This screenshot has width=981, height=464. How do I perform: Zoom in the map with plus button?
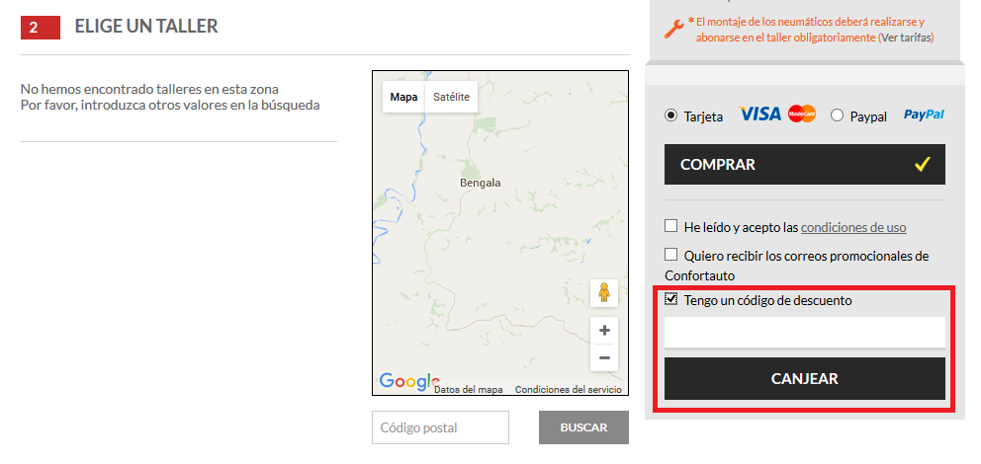tap(604, 331)
